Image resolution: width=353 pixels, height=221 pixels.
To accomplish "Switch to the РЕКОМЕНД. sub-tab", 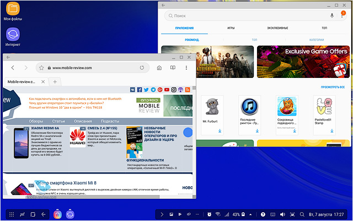I will click(x=192, y=40).
